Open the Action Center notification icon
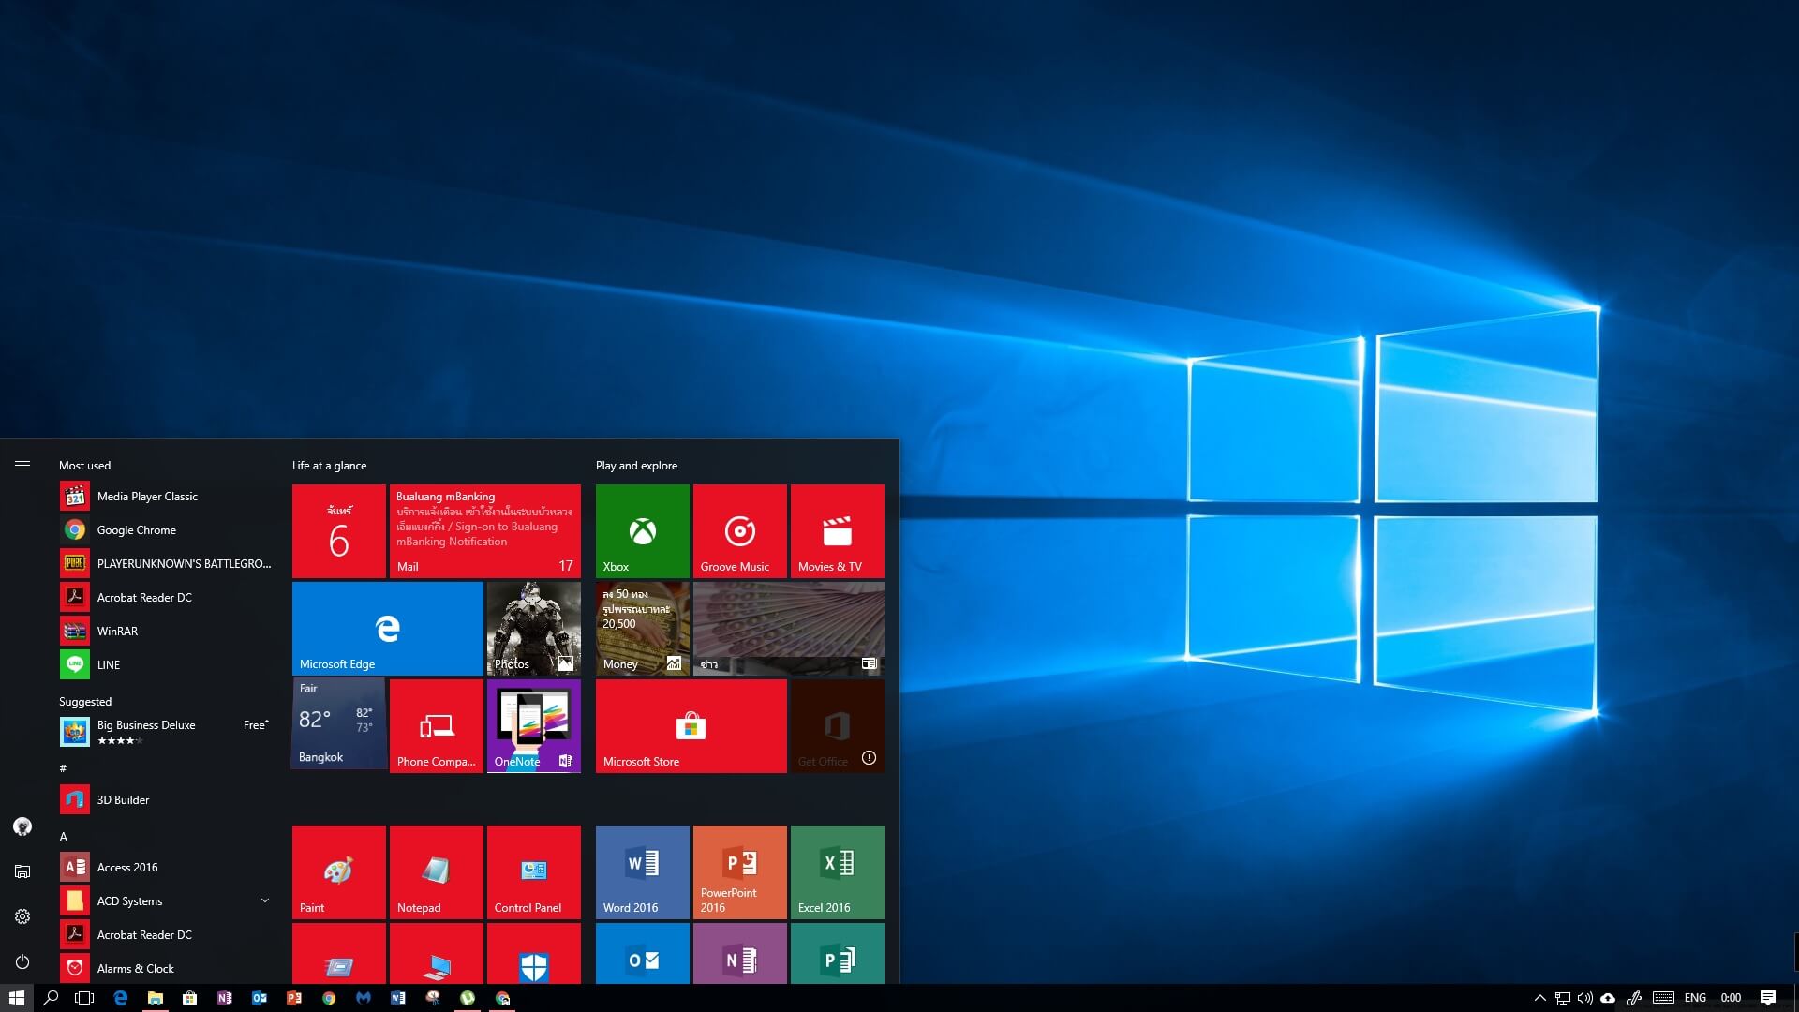Screen dimensions: 1799x1012 [x=1768, y=998]
